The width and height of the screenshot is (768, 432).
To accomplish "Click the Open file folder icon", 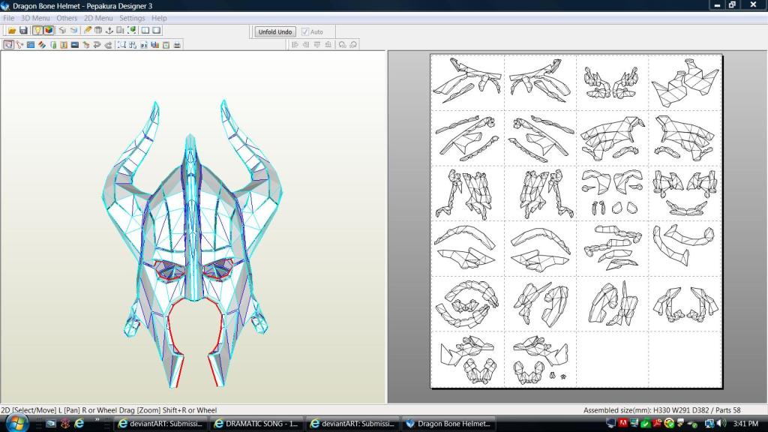I will tap(12, 30).
